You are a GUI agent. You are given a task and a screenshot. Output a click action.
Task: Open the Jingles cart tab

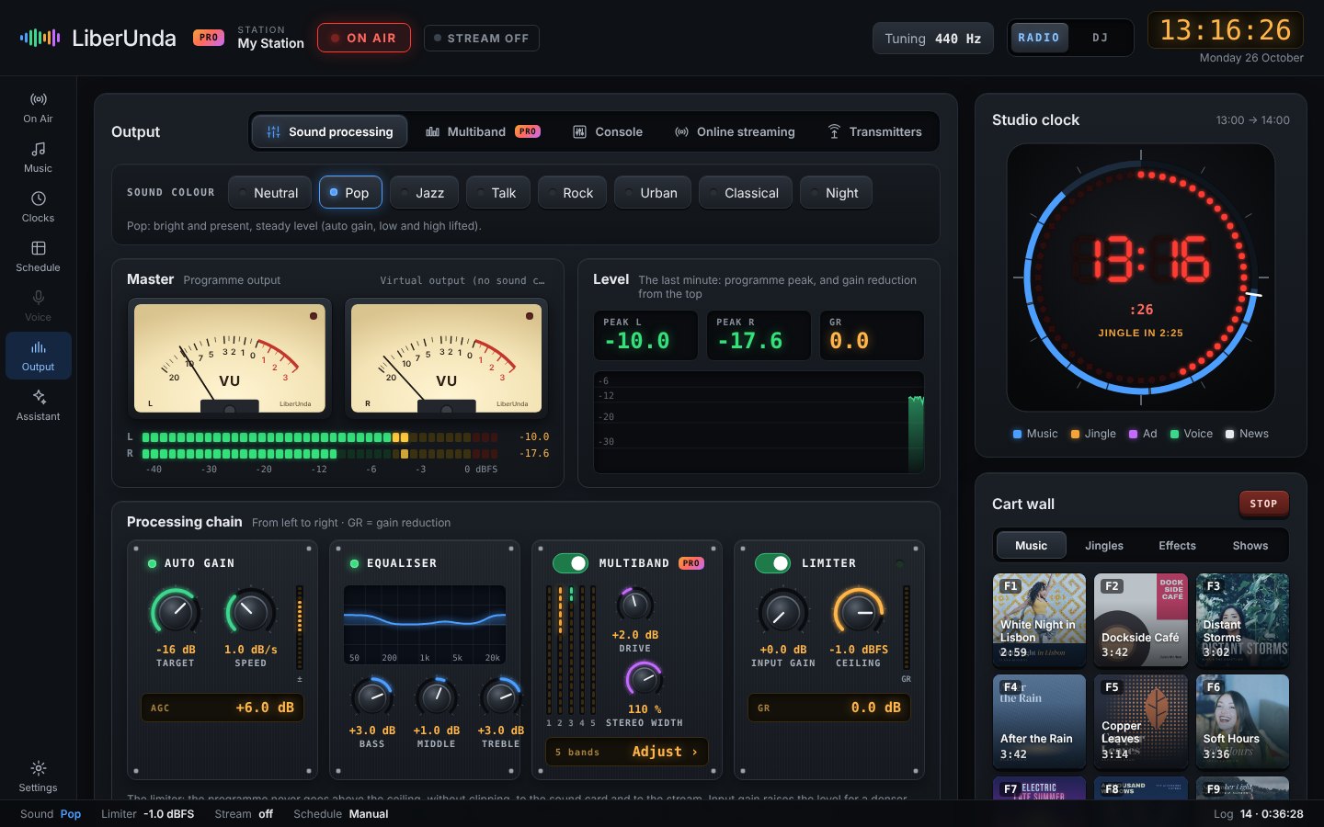(1104, 546)
